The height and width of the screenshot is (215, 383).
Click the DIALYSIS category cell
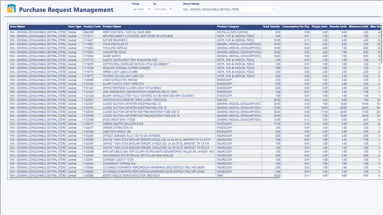(x=222, y=100)
